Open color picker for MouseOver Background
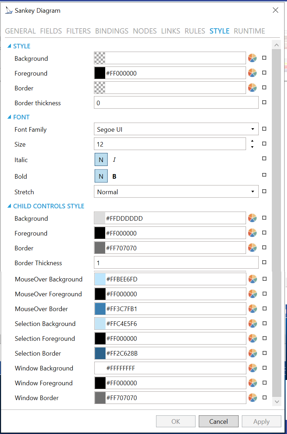 point(252,279)
